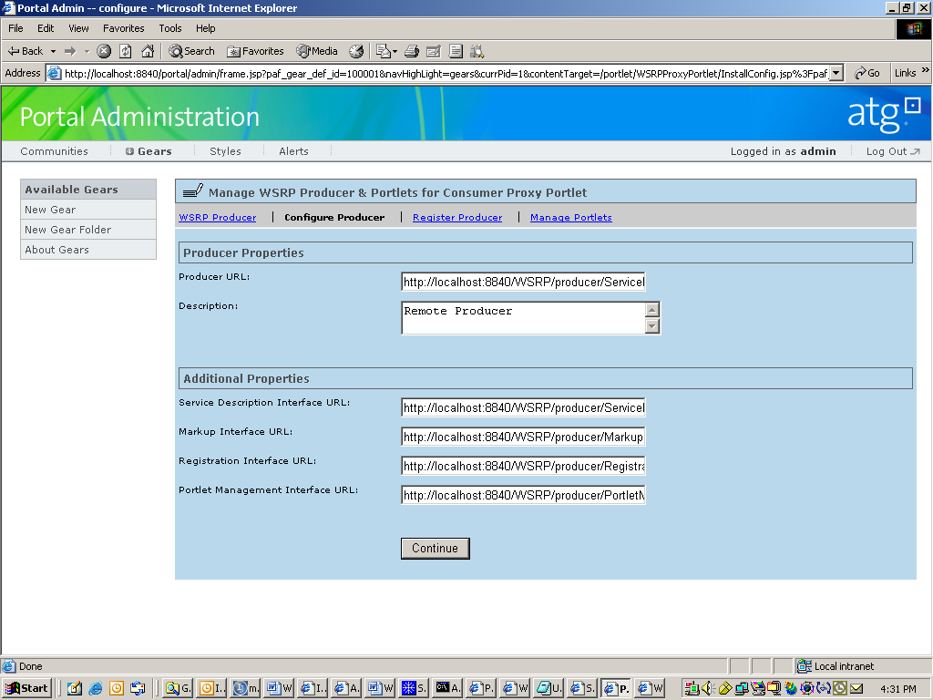Click Portlet Management Interface URL field
Screen dimensions: 933x700
[524, 495]
